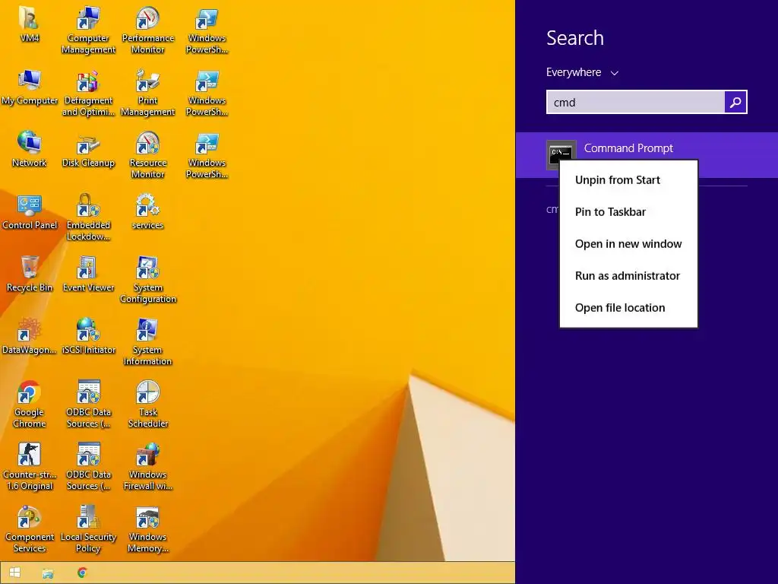
Task: Open the Start button on the taskbar
Action: click(x=15, y=573)
